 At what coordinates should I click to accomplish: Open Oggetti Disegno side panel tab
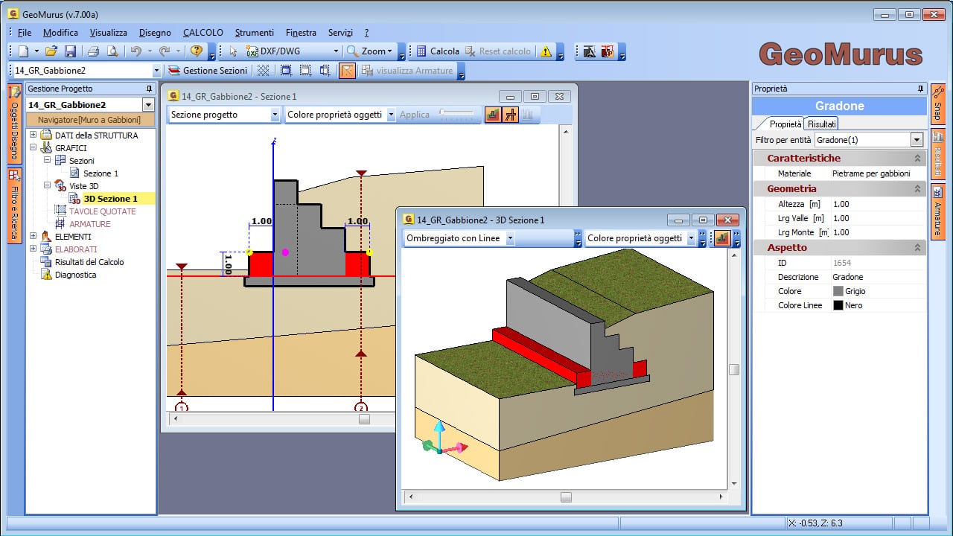coord(14,124)
